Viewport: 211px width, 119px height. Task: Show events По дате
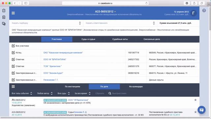coord(104,87)
